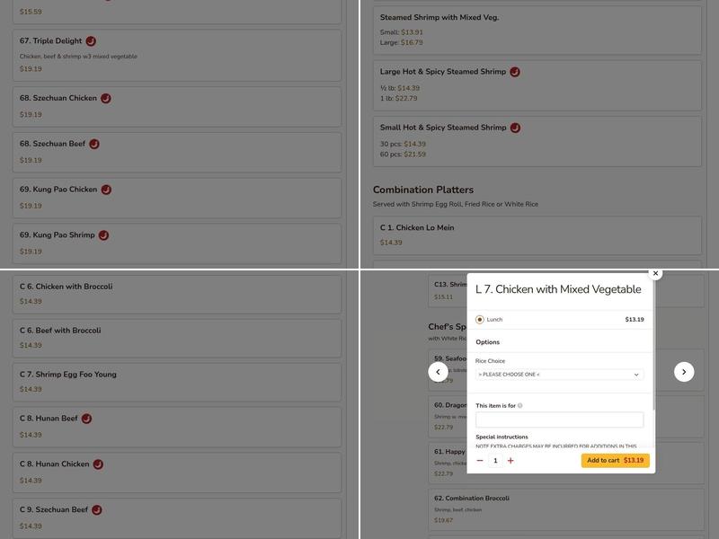Click inside the "This item is for" field
Viewport: 719px width, 539px height.
coord(559,420)
